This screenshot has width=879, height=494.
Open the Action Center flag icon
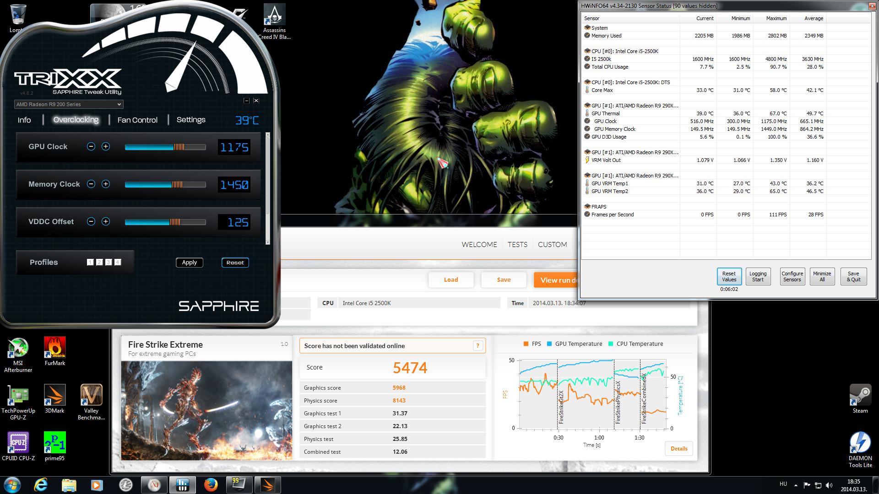point(807,485)
